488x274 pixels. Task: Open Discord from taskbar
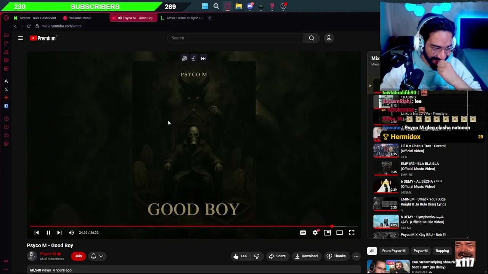(250, 6)
